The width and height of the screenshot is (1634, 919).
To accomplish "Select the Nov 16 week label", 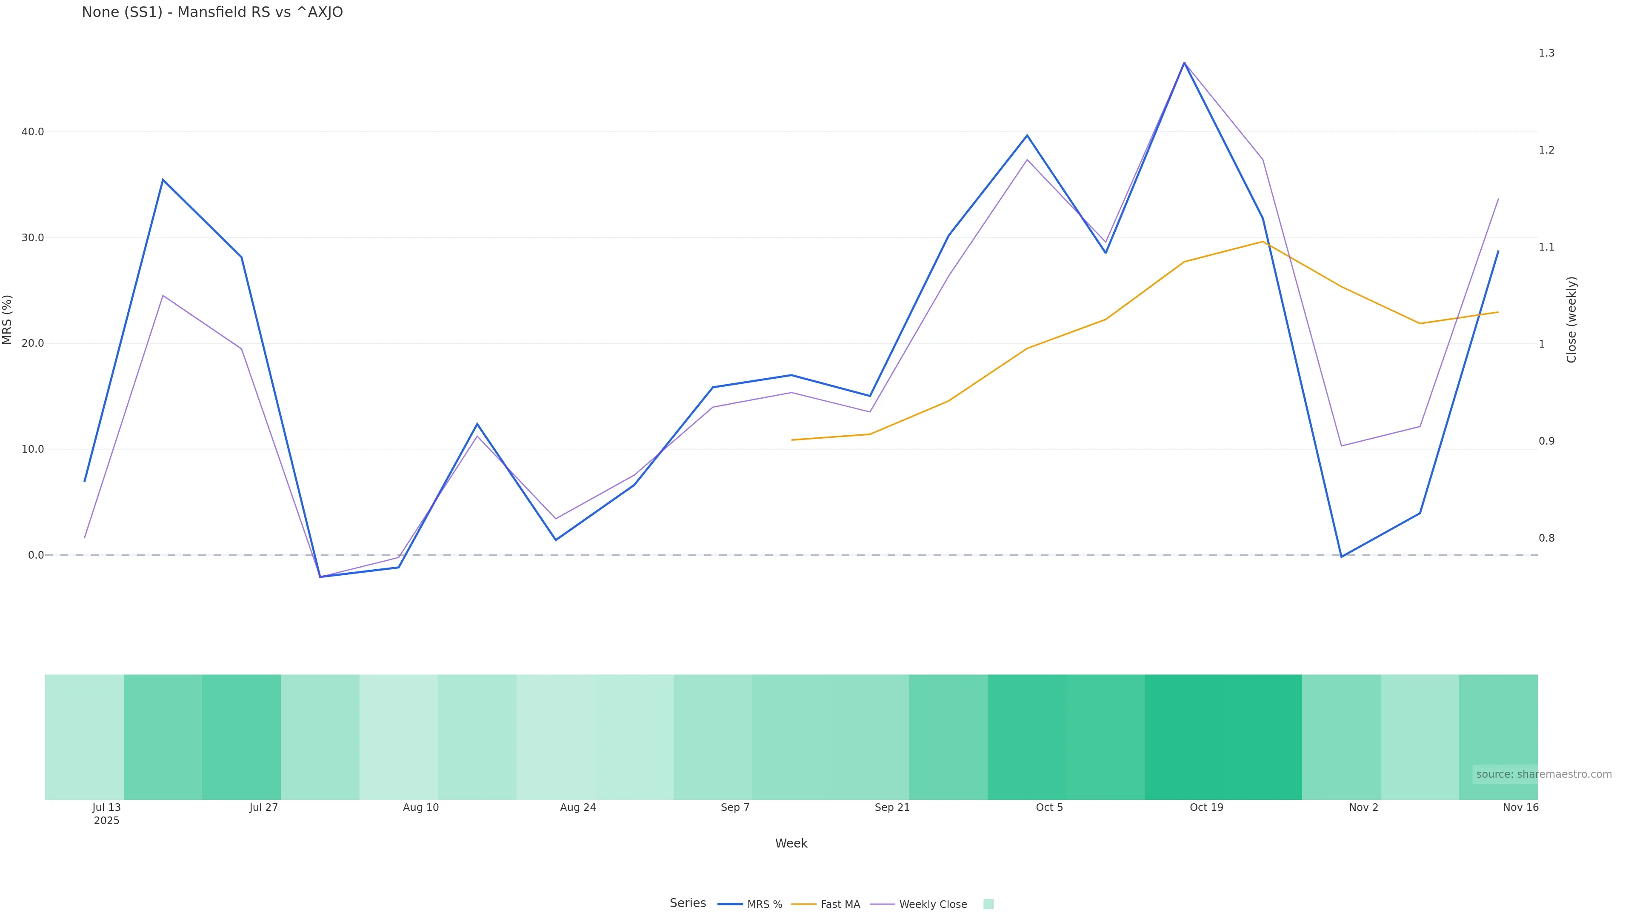I will 1520,808.
